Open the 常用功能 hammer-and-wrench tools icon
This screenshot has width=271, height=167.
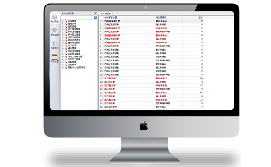(x=55, y=31)
